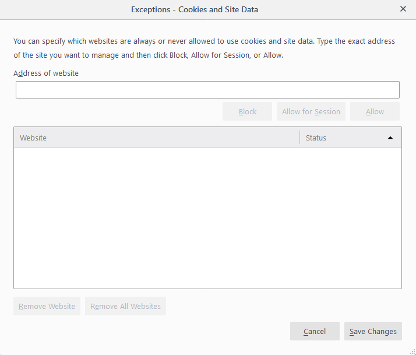Click the "You can specify which websites" text line

pyautogui.click(x=204, y=41)
